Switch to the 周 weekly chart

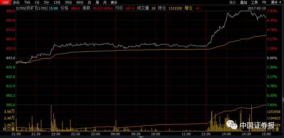pyautogui.click(x=97, y=2)
